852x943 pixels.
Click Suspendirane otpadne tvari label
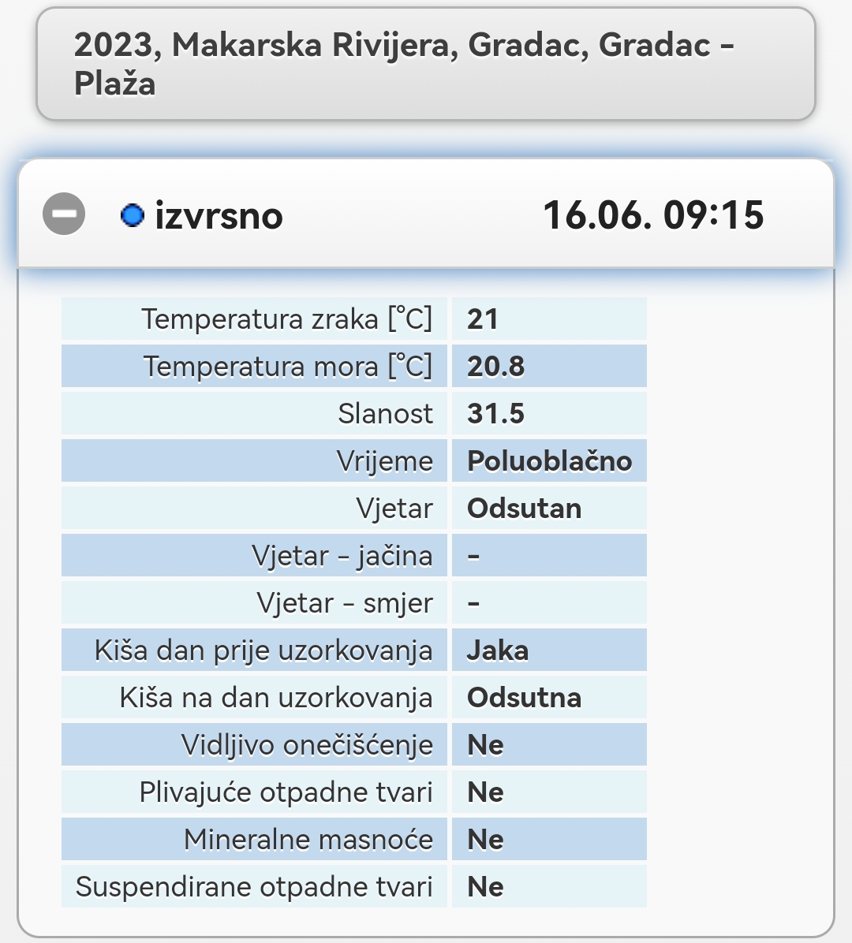pos(255,887)
